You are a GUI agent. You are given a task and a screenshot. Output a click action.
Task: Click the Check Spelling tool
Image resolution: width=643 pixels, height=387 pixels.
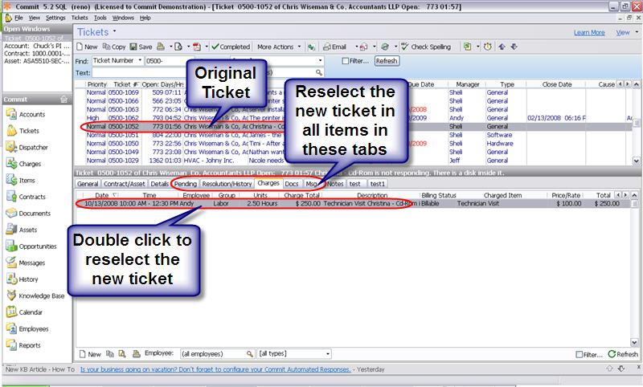pyautogui.click(x=430, y=47)
